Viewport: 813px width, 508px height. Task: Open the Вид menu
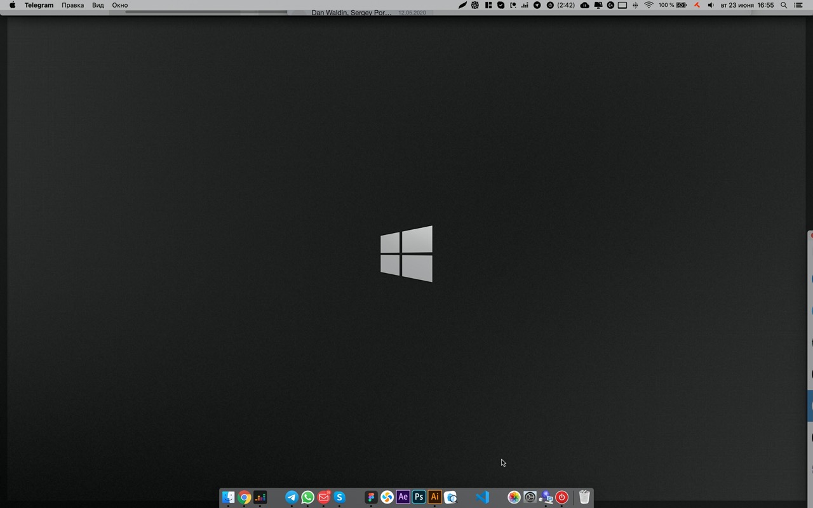click(98, 5)
